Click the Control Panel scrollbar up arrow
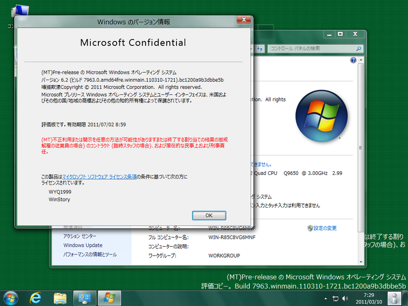The height and width of the screenshot is (306, 408). (x=361, y=60)
